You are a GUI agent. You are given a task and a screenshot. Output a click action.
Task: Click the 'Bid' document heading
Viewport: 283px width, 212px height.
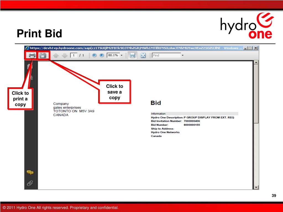point(156,103)
